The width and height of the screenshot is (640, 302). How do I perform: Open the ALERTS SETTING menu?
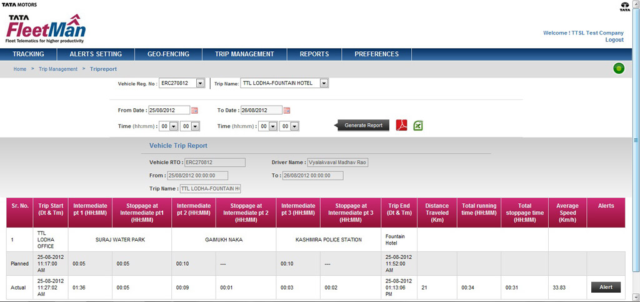pyautogui.click(x=96, y=54)
